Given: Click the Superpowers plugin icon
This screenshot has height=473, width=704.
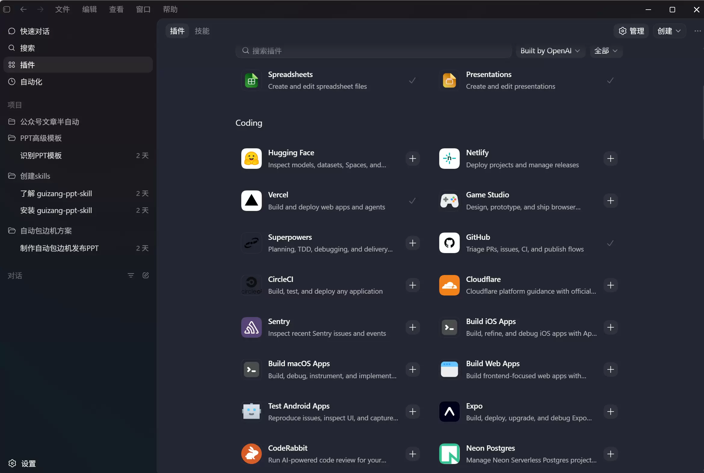Looking at the screenshot, I should point(251,243).
